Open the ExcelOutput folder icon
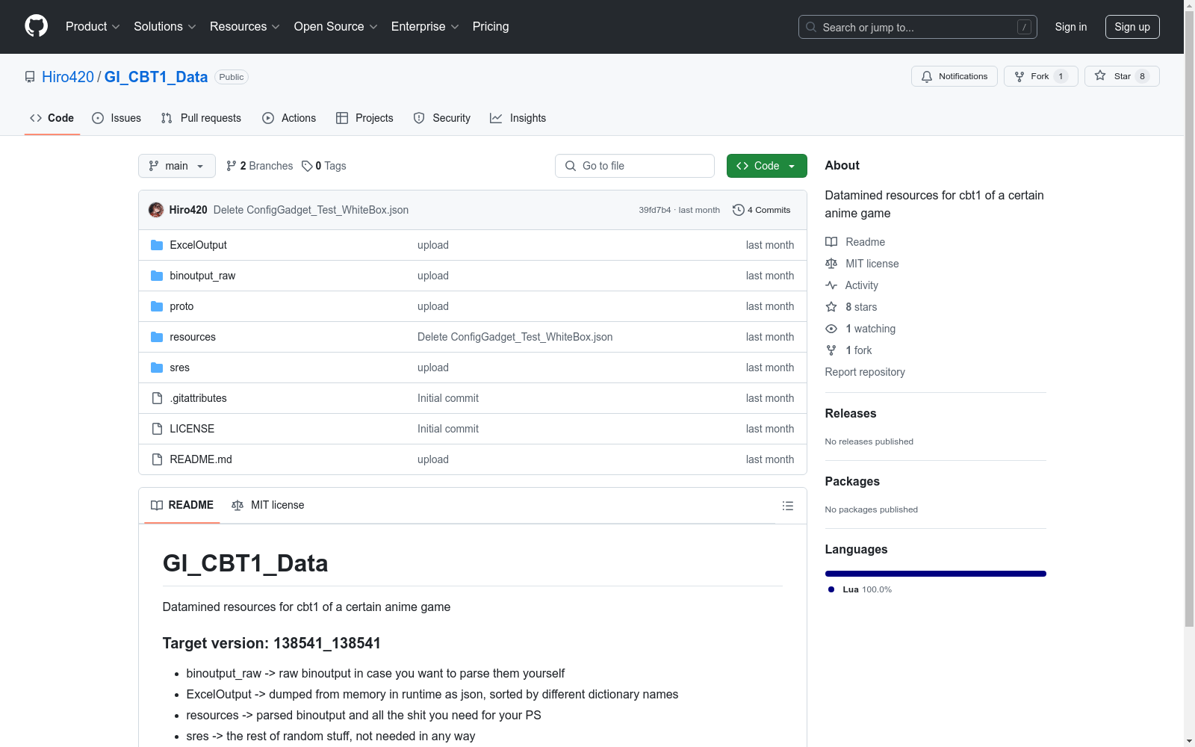The image size is (1195, 747). [x=157, y=245]
